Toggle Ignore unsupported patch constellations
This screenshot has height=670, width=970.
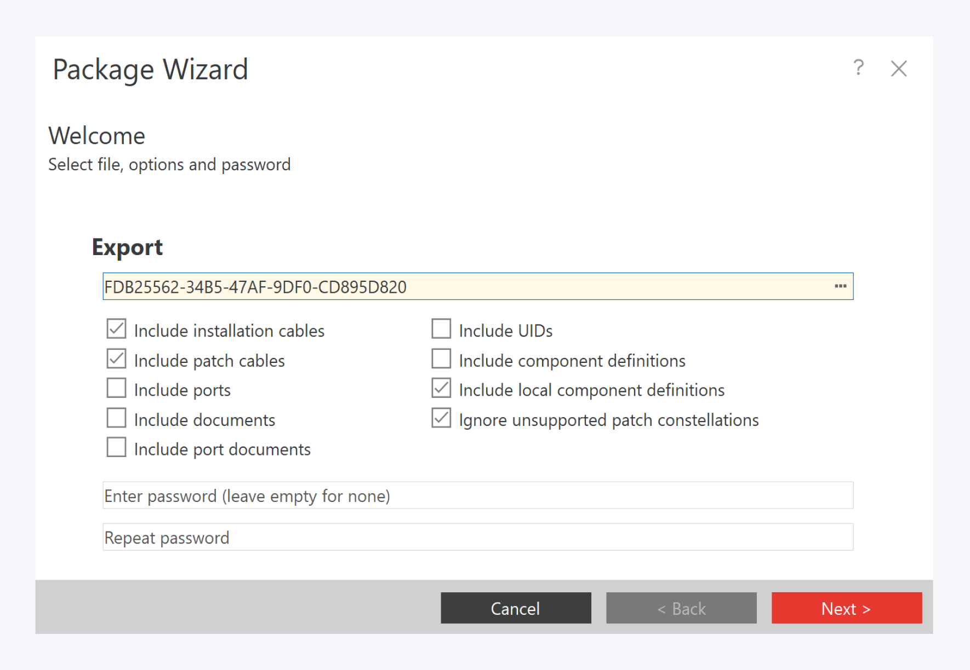(x=441, y=418)
